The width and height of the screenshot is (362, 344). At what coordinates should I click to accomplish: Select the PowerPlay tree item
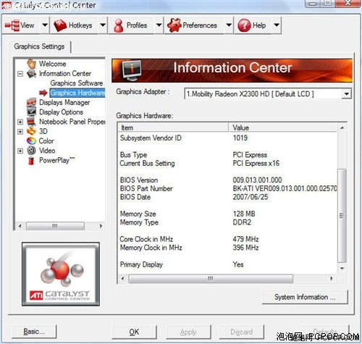[57, 160]
